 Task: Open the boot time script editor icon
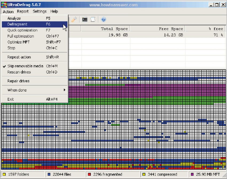click(85, 19)
